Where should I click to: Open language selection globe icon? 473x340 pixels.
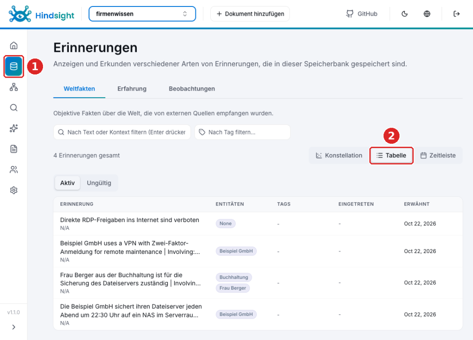pos(427,14)
